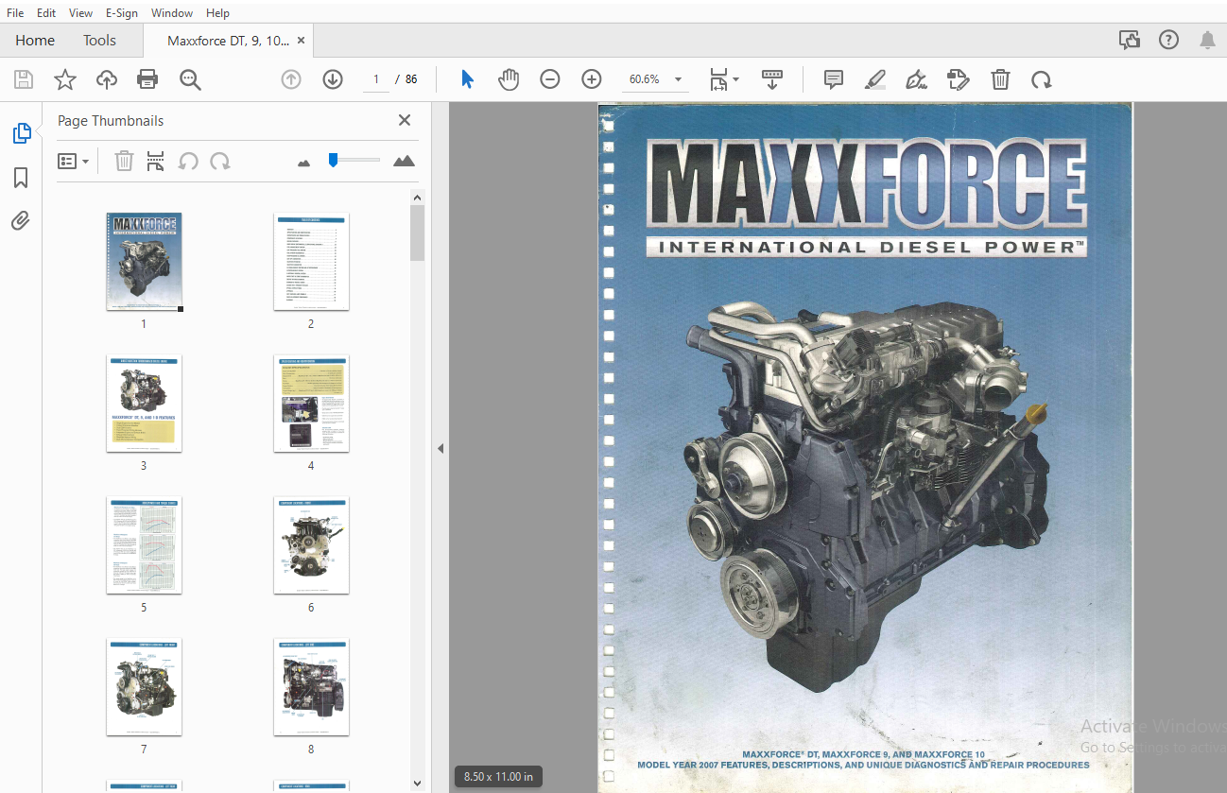
Task: Select page 4 thumbnail
Action: pyautogui.click(x=311, y=404)
